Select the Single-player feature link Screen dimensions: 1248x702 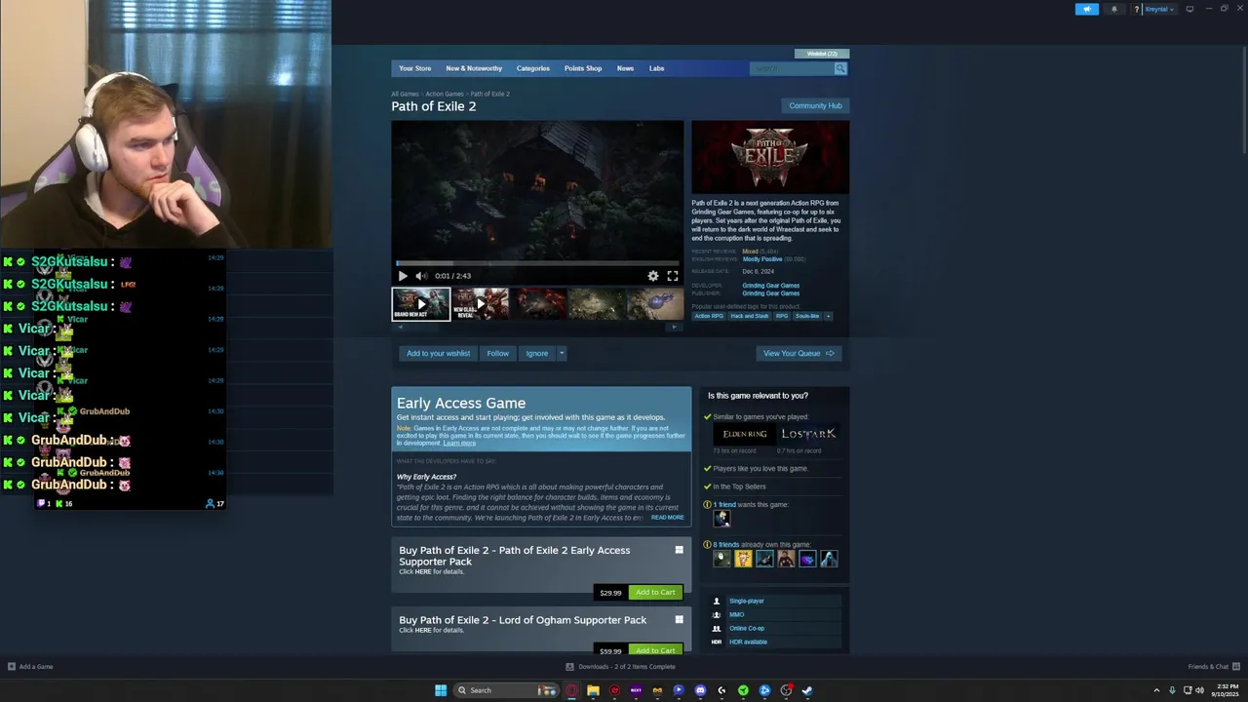[747, 601]
